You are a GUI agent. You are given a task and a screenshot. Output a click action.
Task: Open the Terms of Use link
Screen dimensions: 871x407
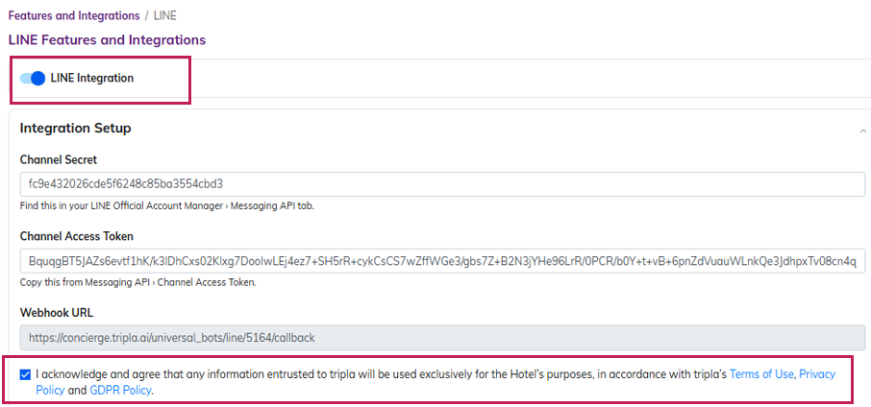(762, 374)
